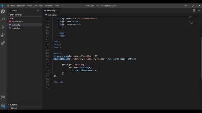
Task: Click the PHP icon on index.php tab
Action: (45, 10)
